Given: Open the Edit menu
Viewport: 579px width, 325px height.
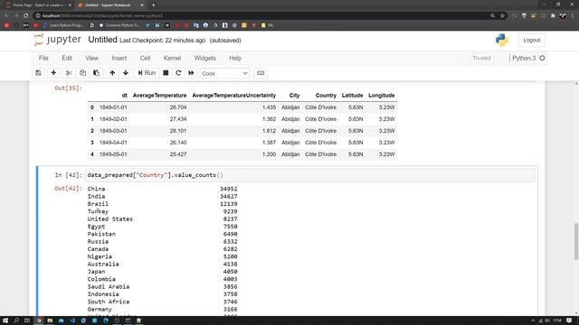Looking at the screenshot, I should tap(67, 58).
